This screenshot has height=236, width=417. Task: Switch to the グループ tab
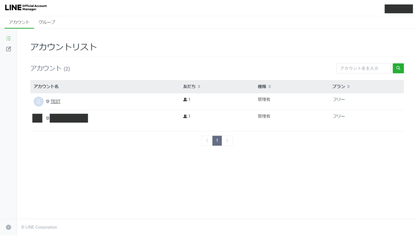pos(47,22)
